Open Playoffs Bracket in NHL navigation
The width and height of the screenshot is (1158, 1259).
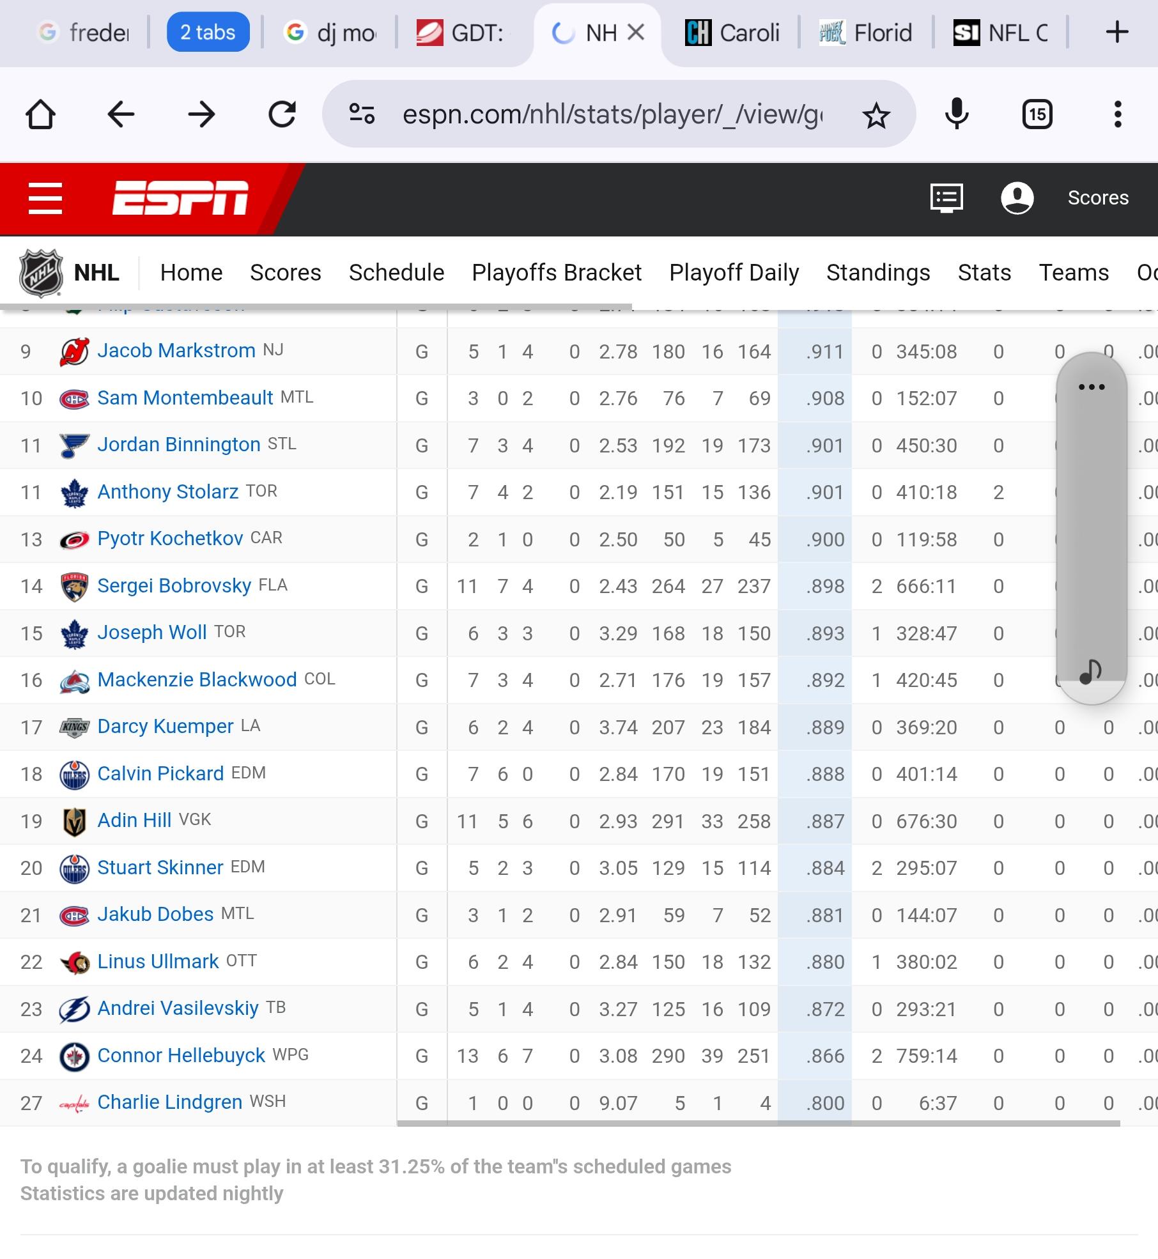557,273
